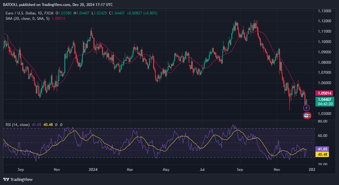Click the Nov label left of 2024 on time axis

click(57, 169)
